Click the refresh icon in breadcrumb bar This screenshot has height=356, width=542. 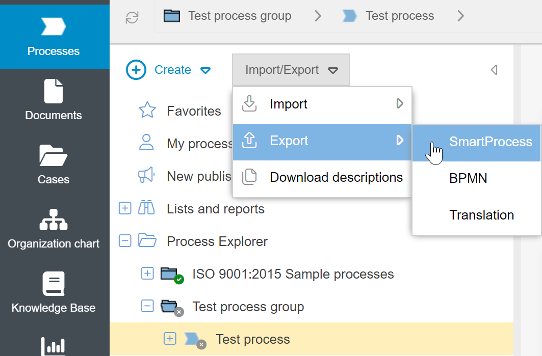[x=132, y=17]
